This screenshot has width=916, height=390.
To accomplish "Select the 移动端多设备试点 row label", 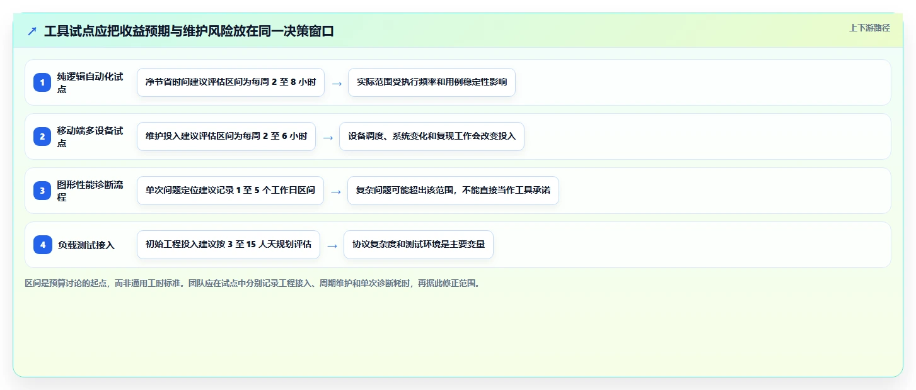I will pos(91,136).
